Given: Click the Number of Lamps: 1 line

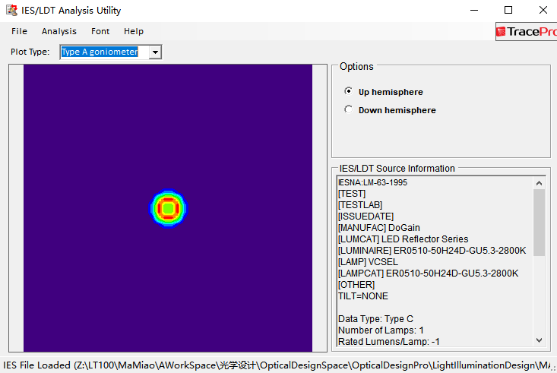Looking at the screenshot, I should coord(381,330).
